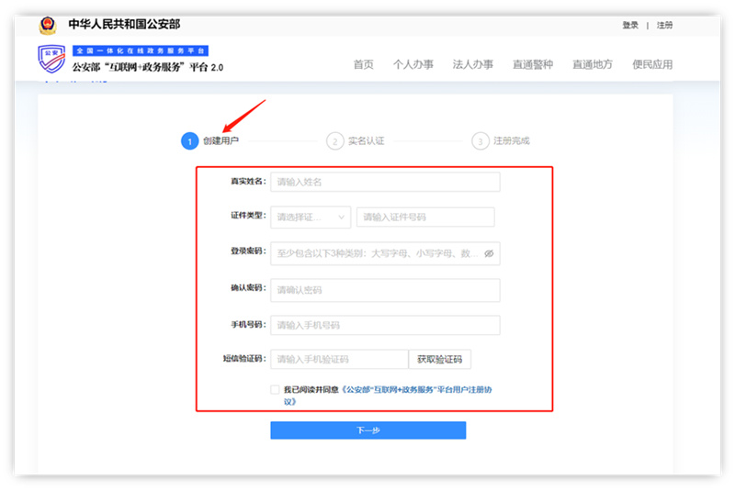The height and width of the screenshot is (491, 735).
Task: Click step 3 circle 注册完成
Action: [480, 141]
